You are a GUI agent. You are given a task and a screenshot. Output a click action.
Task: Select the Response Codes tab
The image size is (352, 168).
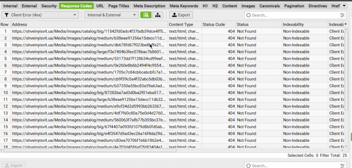pos(77,6)
